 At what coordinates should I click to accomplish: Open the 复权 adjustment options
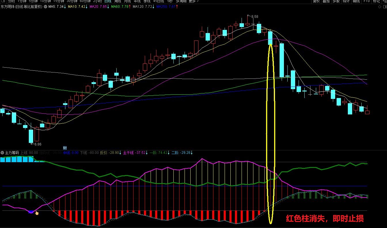point(316,1)
